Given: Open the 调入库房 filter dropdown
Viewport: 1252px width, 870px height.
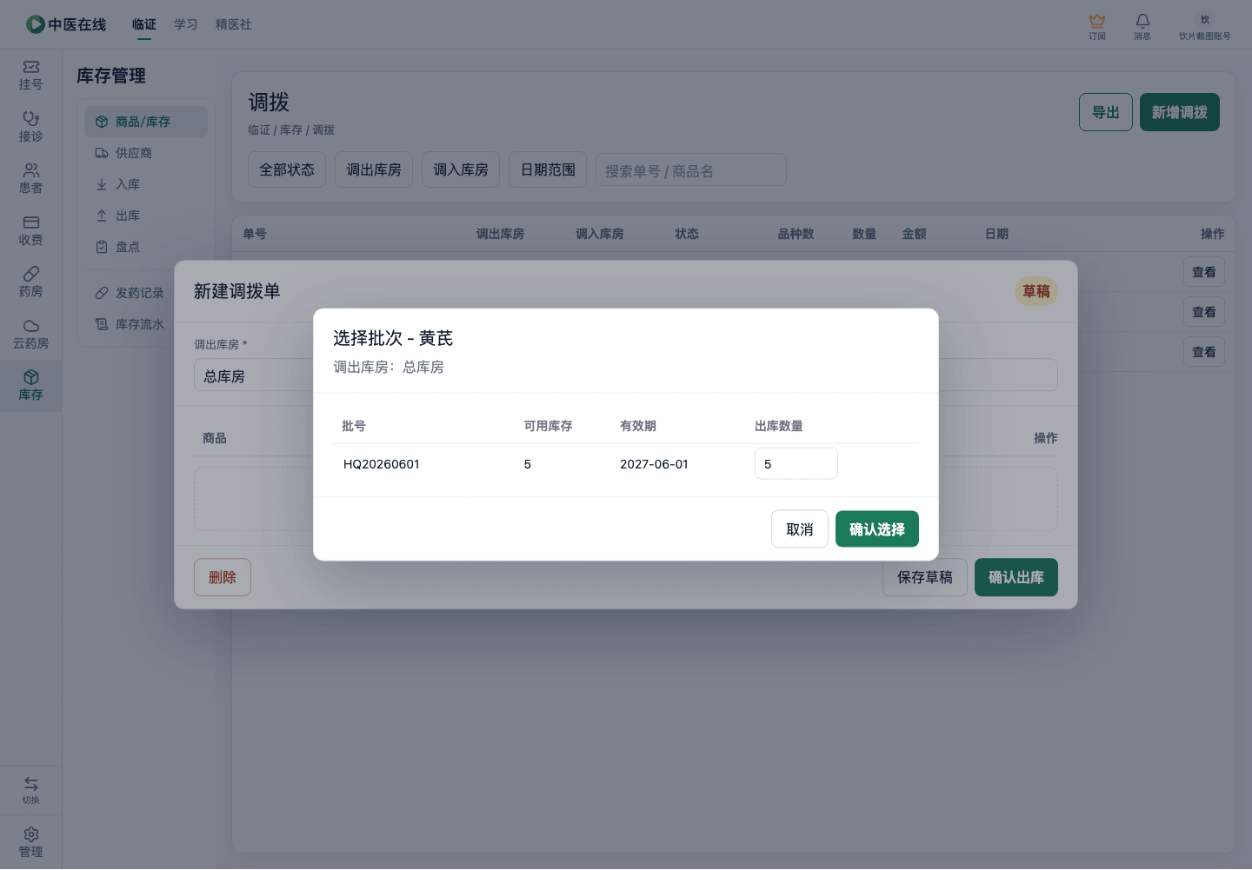Looking at the screenshot, I should point(461,169).
